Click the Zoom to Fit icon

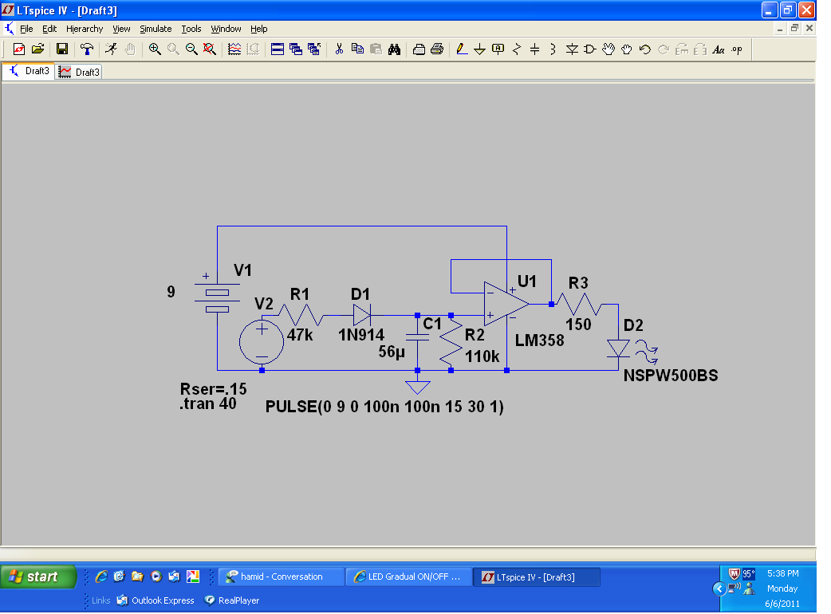pos(210,49)
